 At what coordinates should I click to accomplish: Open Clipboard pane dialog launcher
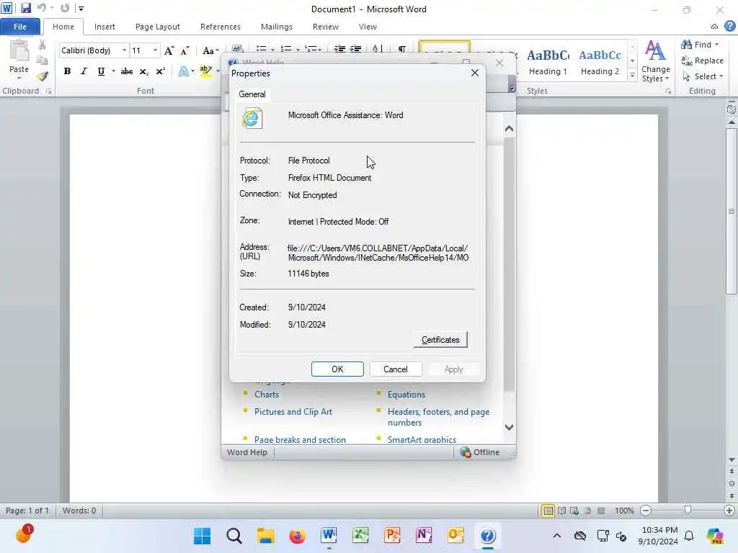(48, 91)
